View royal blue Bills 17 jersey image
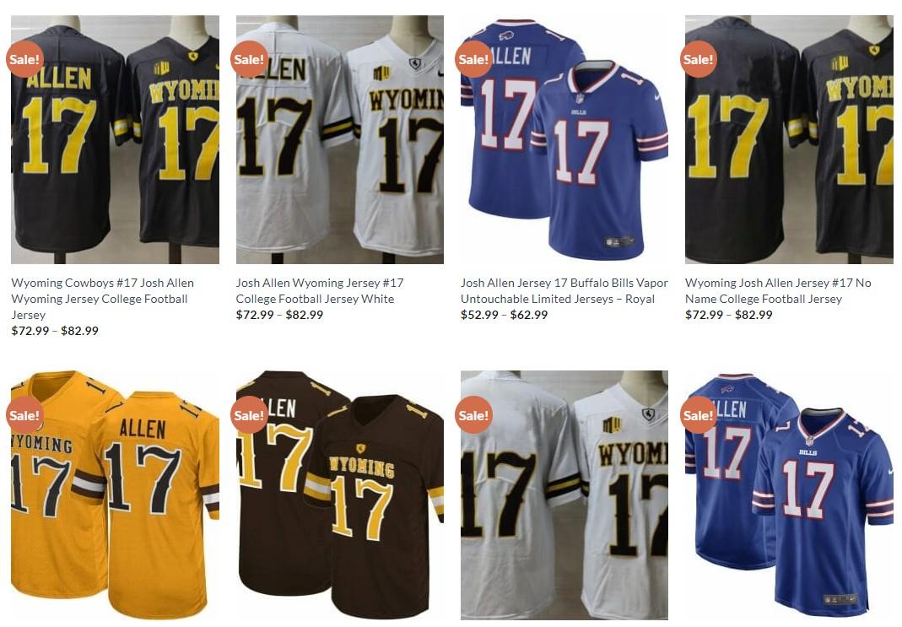The width and height of the screenshot is (902, 627). 564,139
